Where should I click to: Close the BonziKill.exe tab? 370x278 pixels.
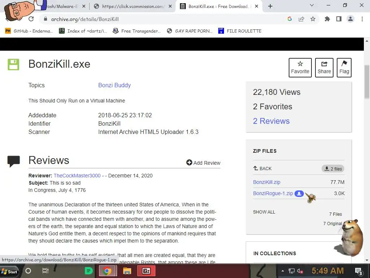(x=257, y=7)
